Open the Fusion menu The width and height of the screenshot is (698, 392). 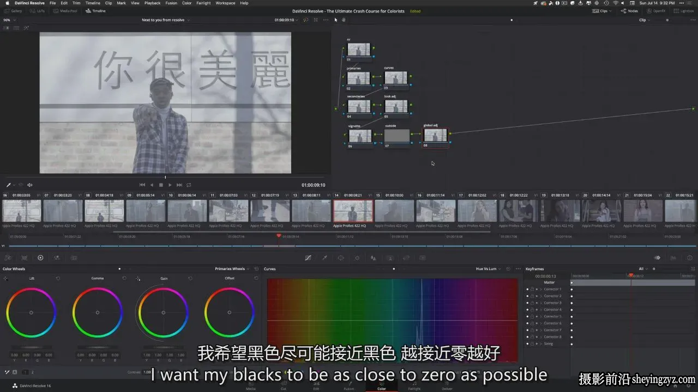point(171,3)
